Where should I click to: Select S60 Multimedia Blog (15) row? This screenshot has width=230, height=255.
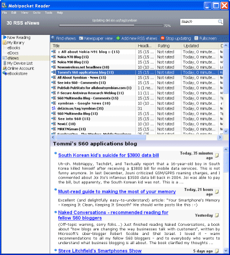[137, 113]
